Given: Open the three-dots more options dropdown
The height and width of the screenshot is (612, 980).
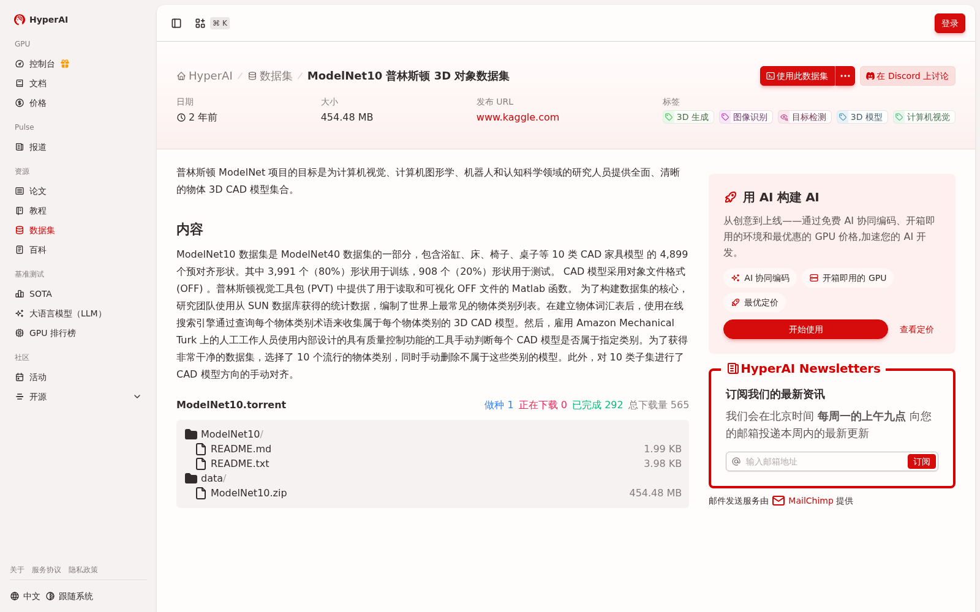Looking at the screenshot, I should 845,76.
